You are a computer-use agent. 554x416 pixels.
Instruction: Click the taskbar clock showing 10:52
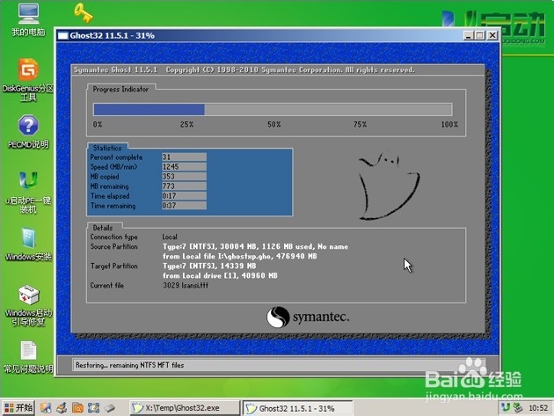538,408
